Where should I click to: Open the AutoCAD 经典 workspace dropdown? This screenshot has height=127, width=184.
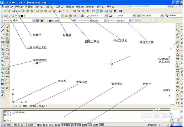coord(33,21)
